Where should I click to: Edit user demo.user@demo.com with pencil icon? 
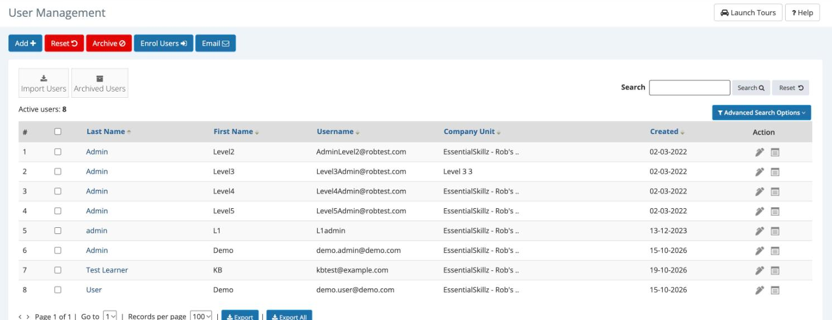tap(759, 290)
